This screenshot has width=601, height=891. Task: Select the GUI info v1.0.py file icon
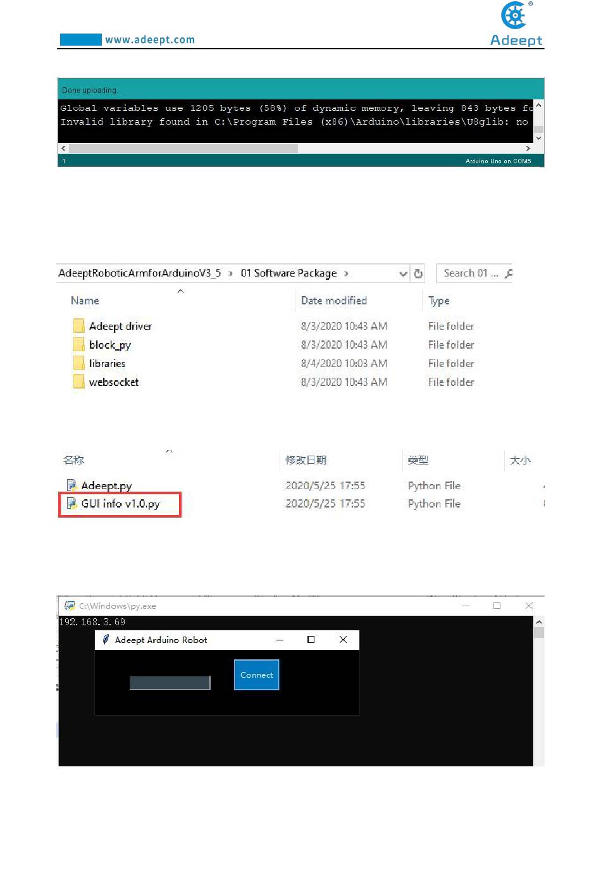(72, 504)
